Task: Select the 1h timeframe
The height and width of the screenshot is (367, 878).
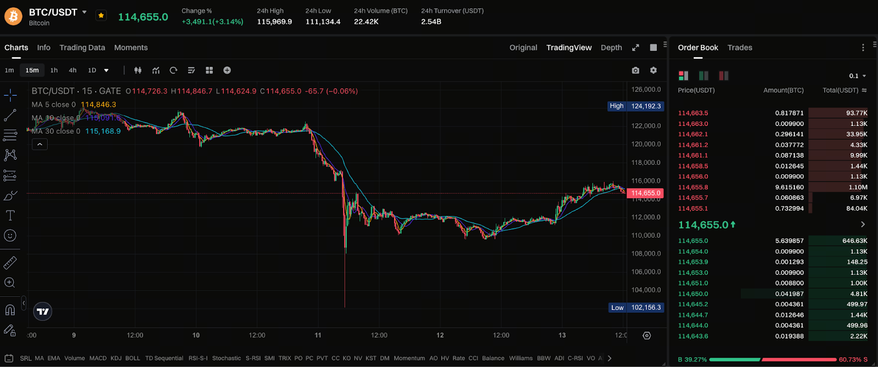Action: 54,70
